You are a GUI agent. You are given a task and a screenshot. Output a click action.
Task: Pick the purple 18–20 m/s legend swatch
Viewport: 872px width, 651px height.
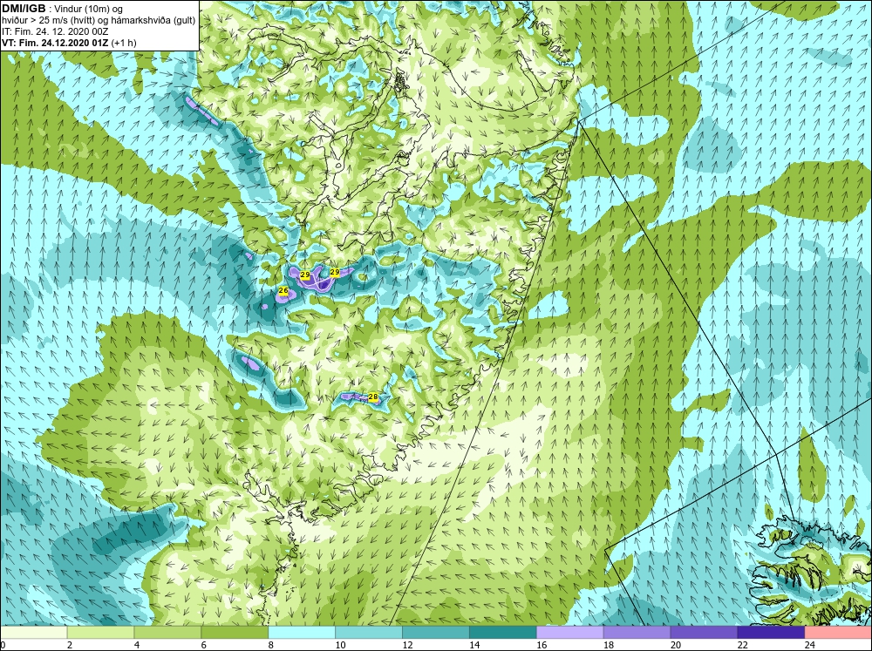pos(637,632)
